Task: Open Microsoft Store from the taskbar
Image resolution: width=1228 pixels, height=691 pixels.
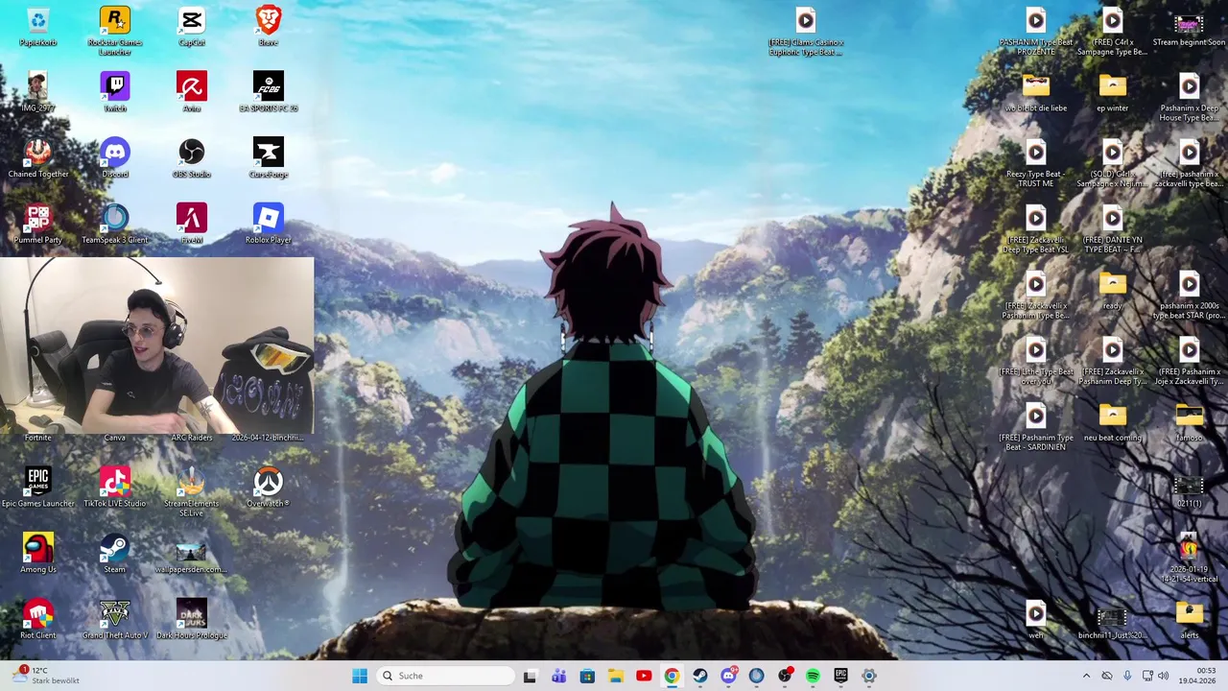Action: [587, 676]
